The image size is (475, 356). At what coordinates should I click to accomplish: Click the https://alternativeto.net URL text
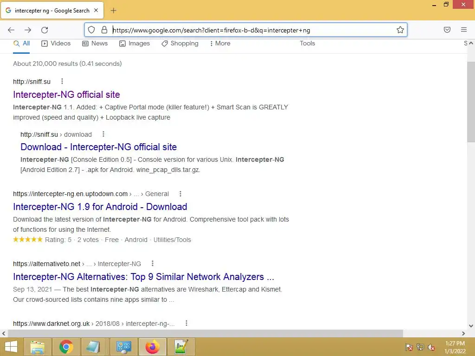[x=47, y=264]
